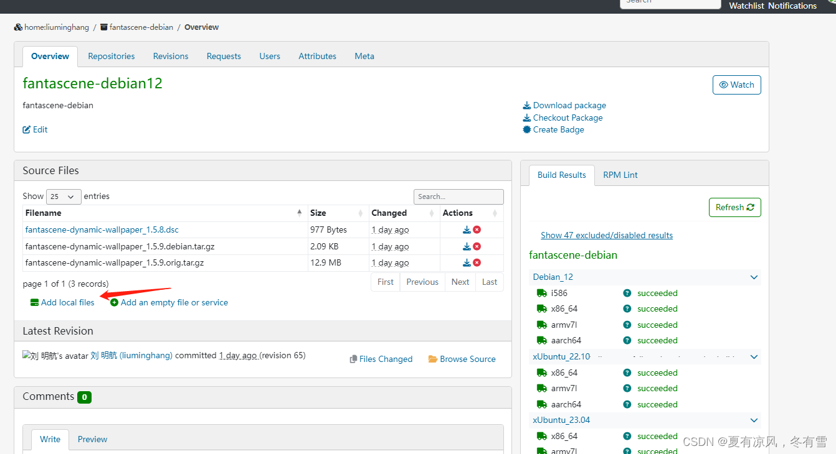
Task: Download the fantascene-dynamic-wallpaper_1.5.8.dsc file
Action: [x=467, y=229]
